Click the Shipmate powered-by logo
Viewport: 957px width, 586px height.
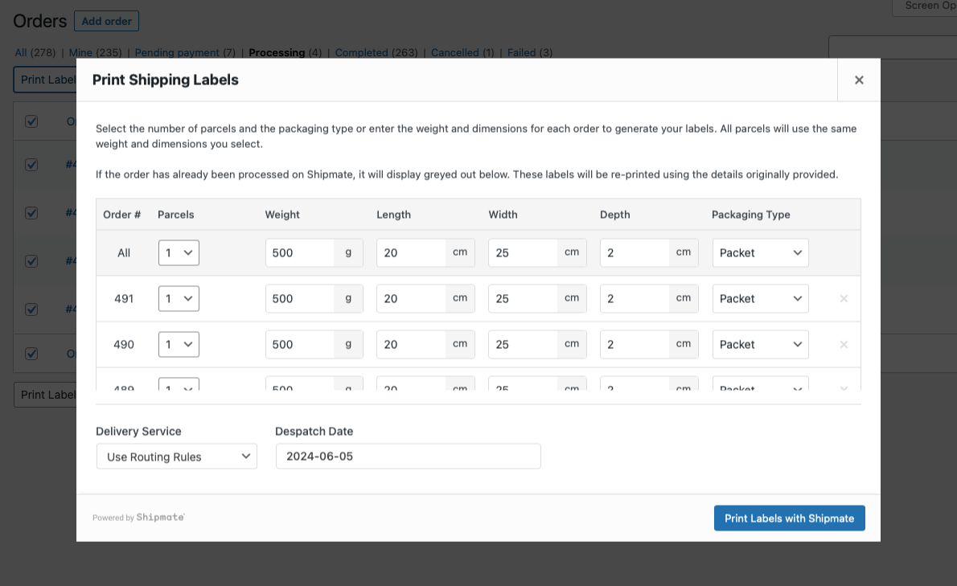click(161, 517)
